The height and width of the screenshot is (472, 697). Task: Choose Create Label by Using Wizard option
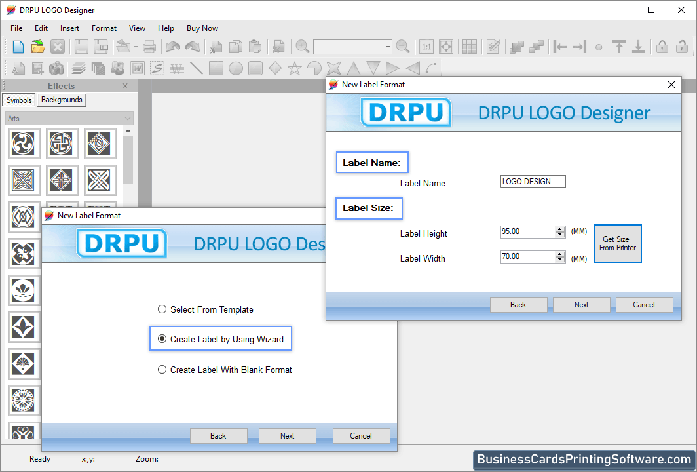(x=221, y=339)
